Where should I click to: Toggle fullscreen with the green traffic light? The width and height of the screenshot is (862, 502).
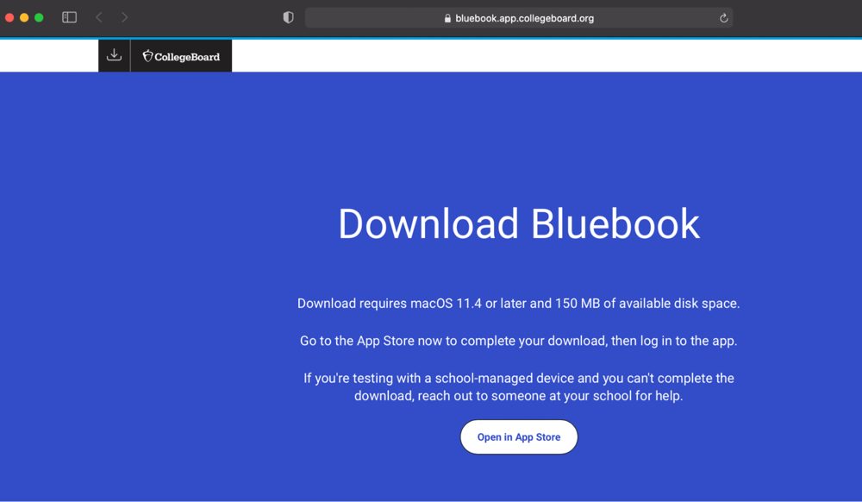click(39, 16)
